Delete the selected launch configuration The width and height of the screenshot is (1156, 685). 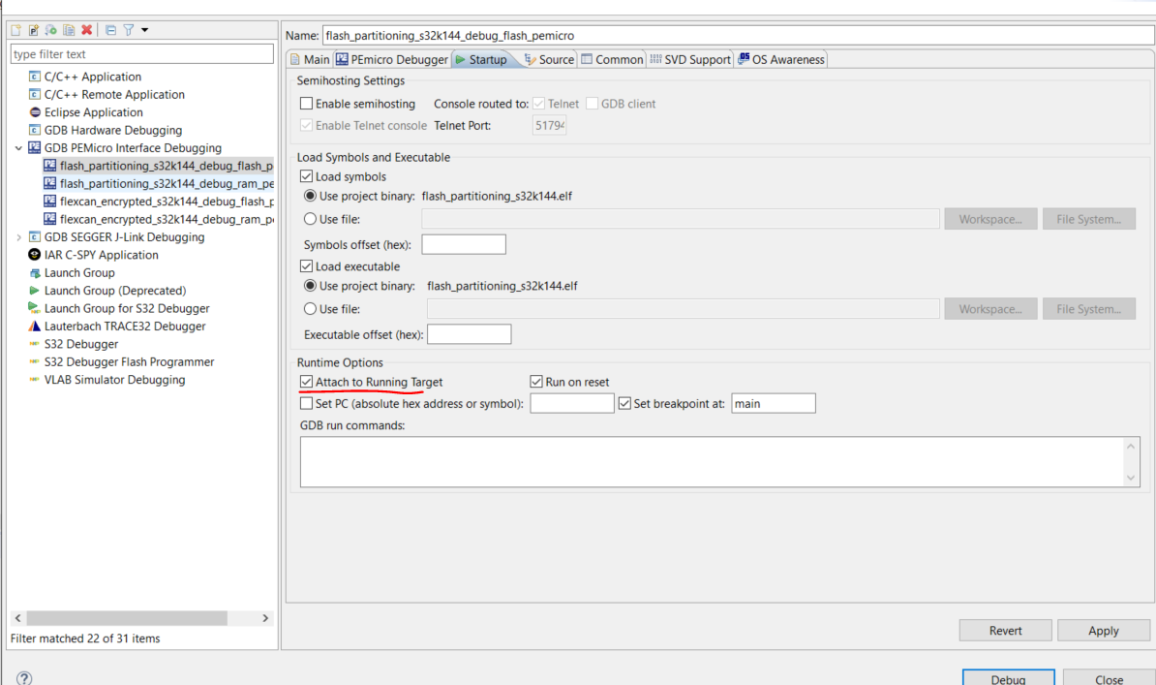click(86, 30)
